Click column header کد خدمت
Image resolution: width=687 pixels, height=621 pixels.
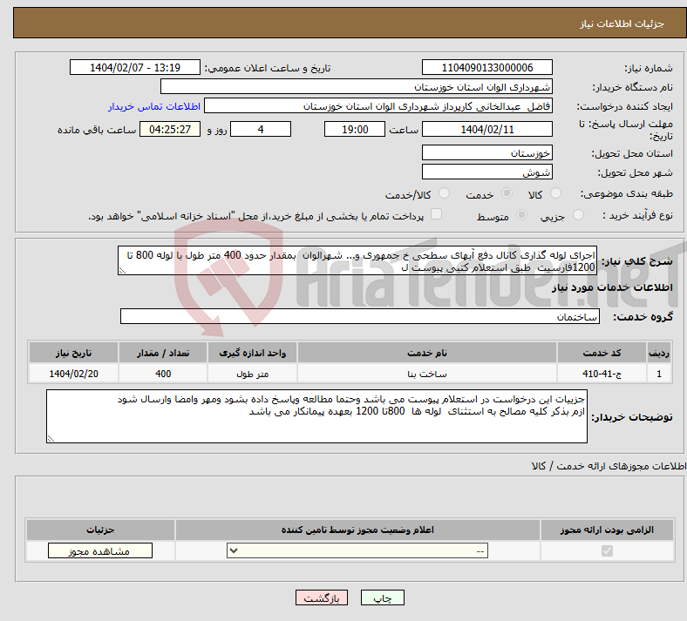point(602,353)
